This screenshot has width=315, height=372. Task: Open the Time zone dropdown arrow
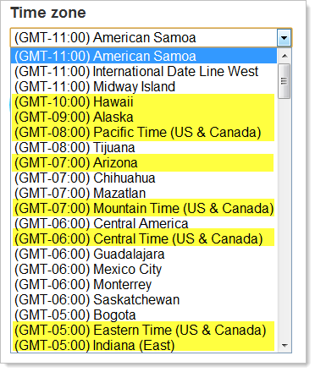[284, 37]
